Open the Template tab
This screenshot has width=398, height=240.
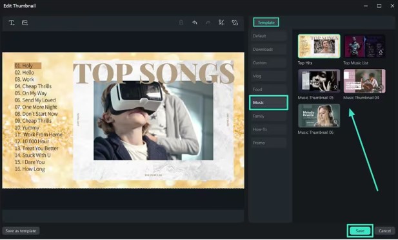coord(266,23)
